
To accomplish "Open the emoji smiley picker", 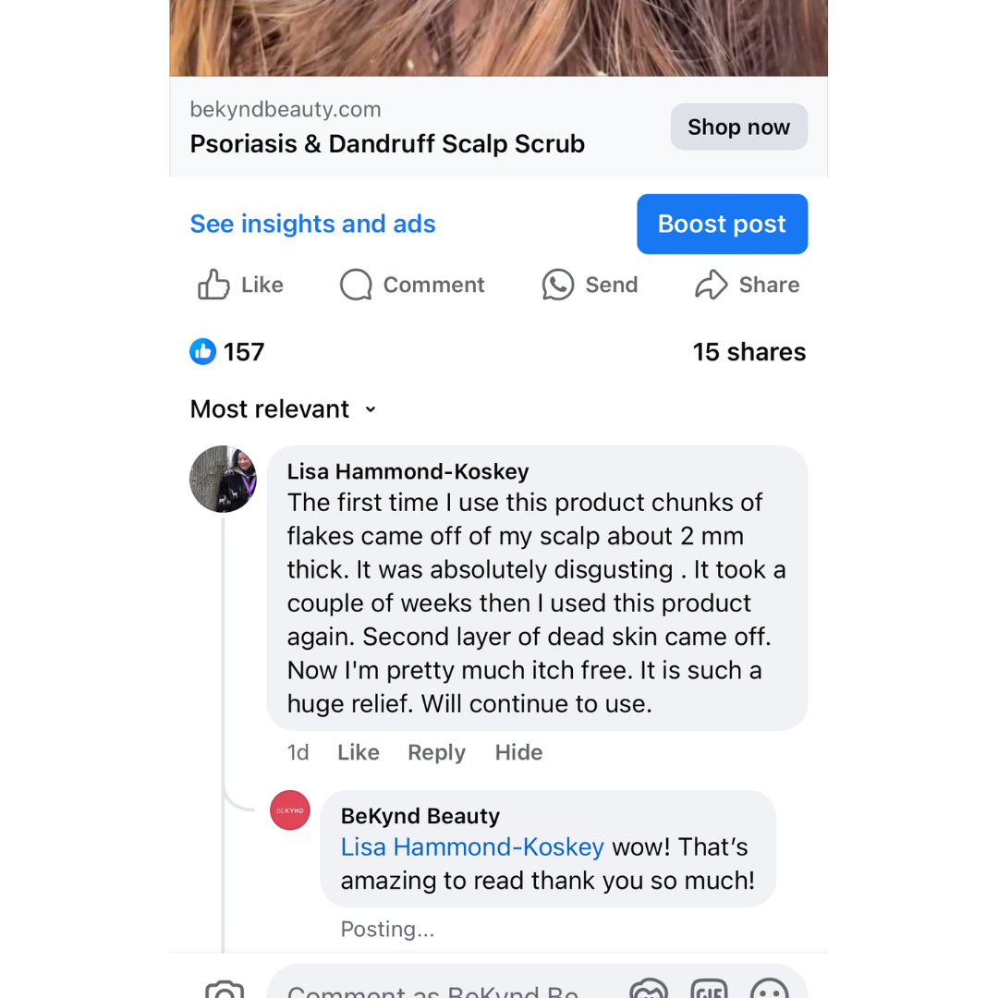I will [769, 990].
